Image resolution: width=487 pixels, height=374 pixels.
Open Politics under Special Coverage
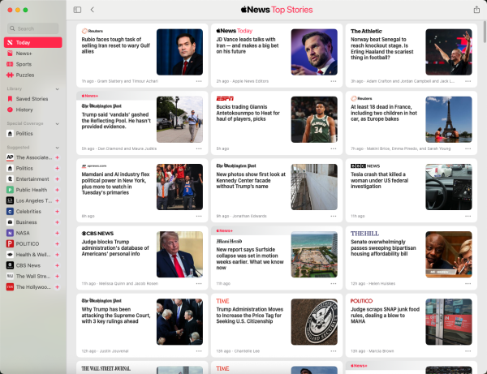33,134
